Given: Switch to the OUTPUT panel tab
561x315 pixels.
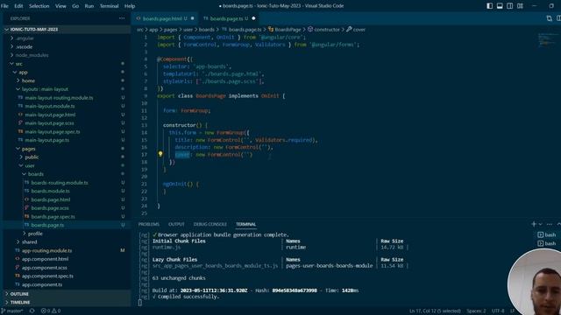Looking at the screenshot, I should [x=176, y=224].
